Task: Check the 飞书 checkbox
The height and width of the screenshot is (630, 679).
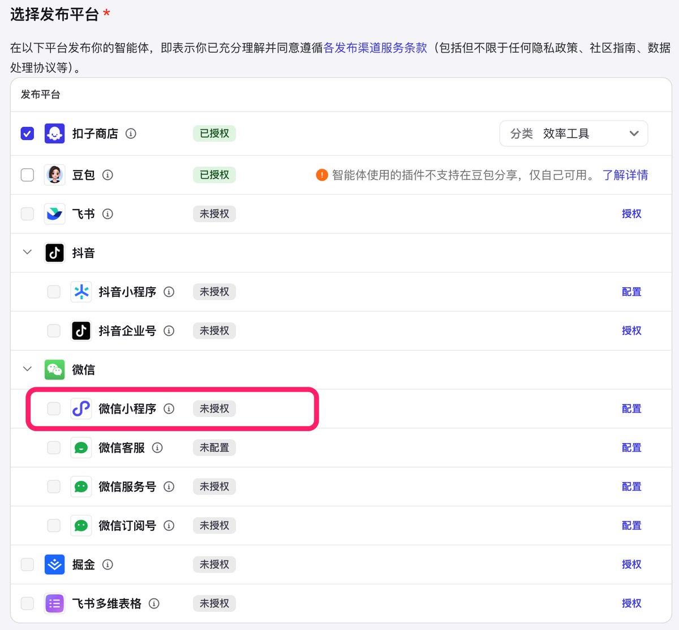Action: 27,214
